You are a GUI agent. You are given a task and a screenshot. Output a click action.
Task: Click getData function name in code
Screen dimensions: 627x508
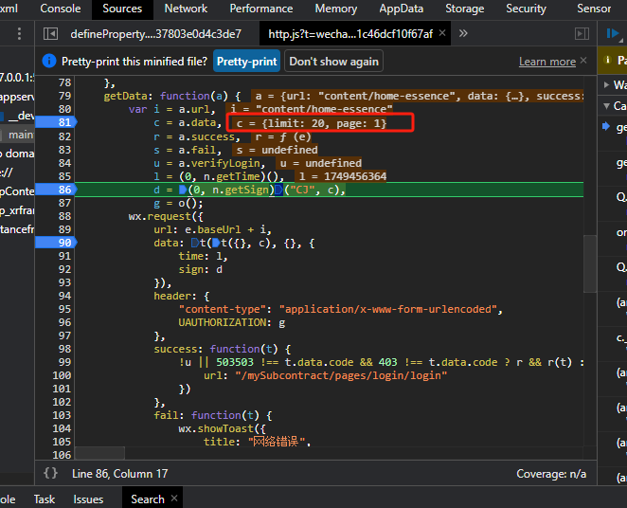tap(126, 96)
